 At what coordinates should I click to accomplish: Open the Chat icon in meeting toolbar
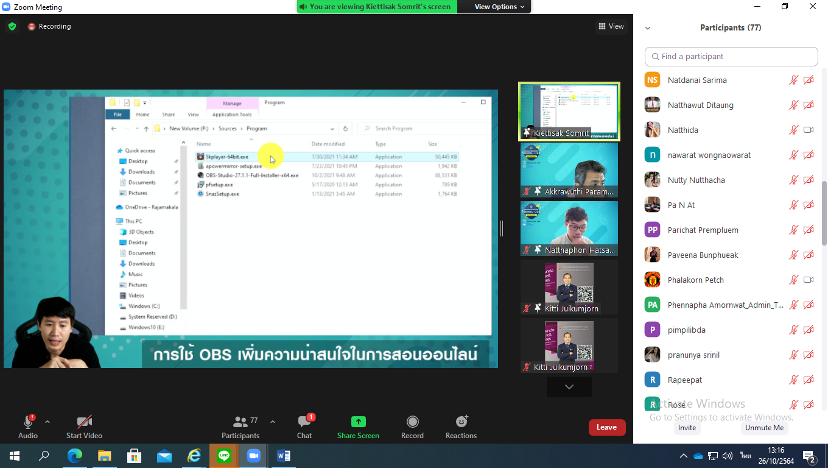tap(304, 422)
